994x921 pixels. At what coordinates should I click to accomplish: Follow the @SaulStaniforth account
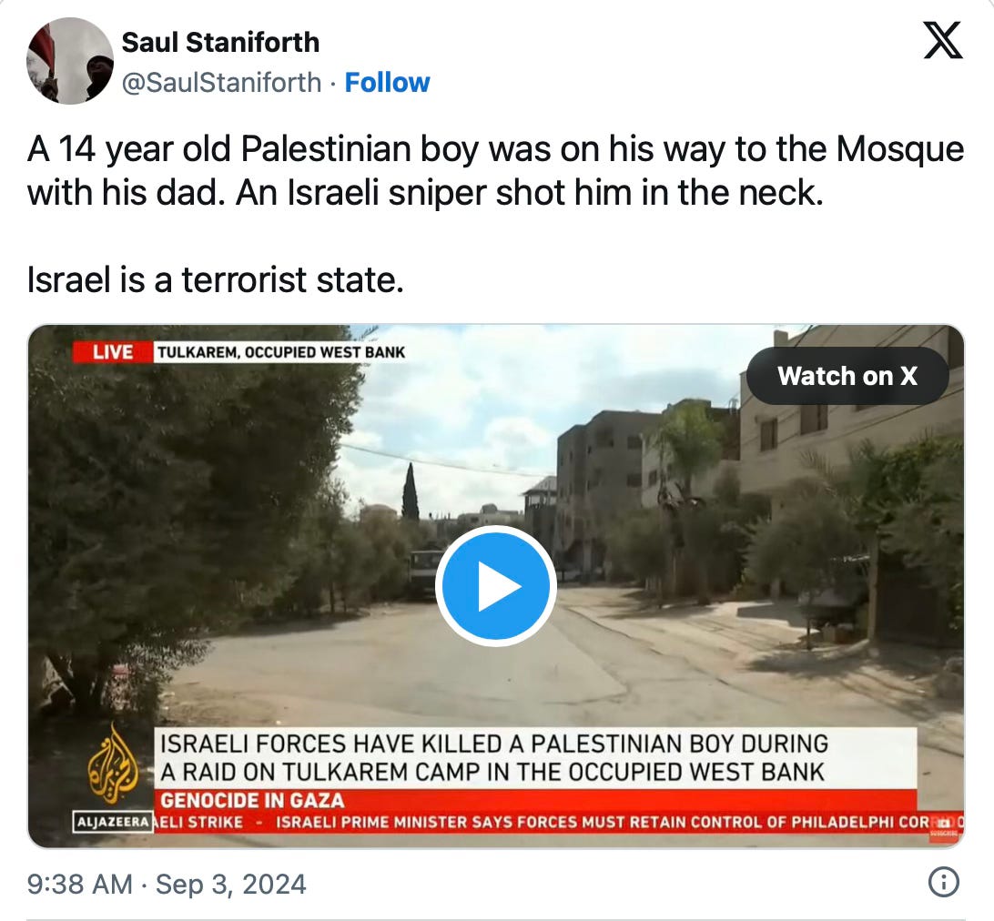(x=387, y=83)
